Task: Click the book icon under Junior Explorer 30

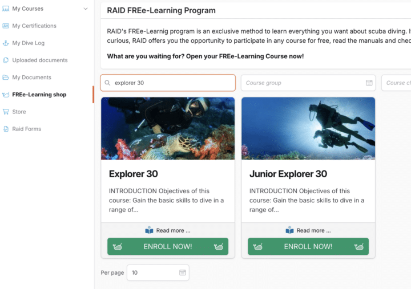Action: pyautogui.click(x=289, y=230)
